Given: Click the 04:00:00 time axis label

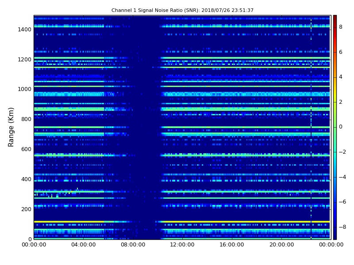Looking at the screenshot, I should click(83, 245).
